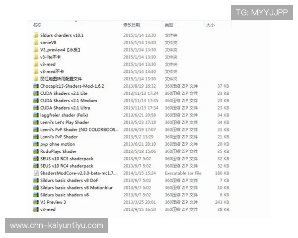Click the folder icon beside 2015 v3-med
Image resolution: width=298 pixels, height=238 pixels.
[36, 64]
